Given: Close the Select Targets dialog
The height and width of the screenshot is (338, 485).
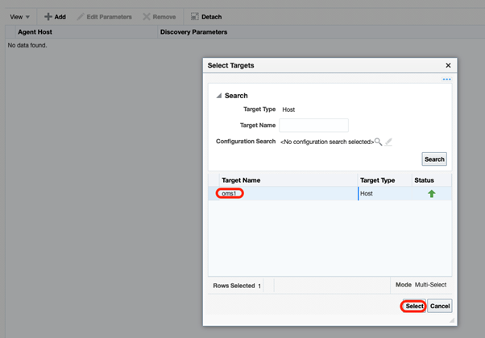Looking at the screenshot, I should 449,65.
